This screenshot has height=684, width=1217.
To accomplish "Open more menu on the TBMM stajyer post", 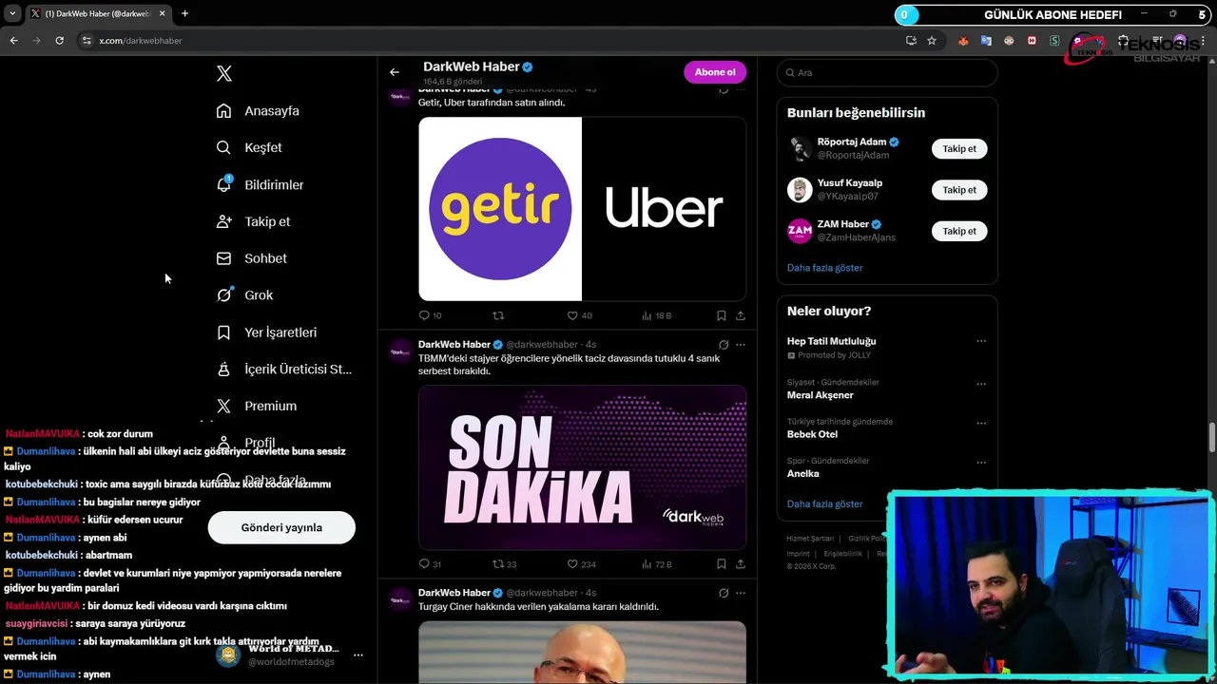I will [741, 345].
